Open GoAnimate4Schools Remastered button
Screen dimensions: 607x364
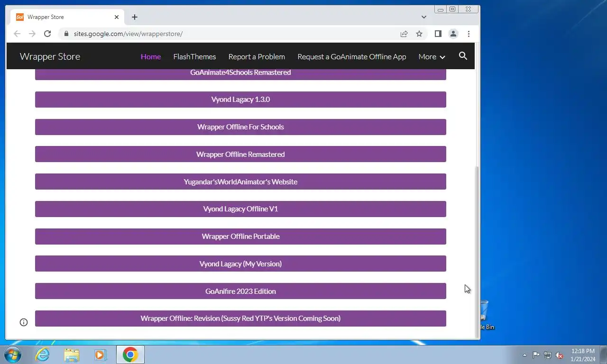pos(240,73)
